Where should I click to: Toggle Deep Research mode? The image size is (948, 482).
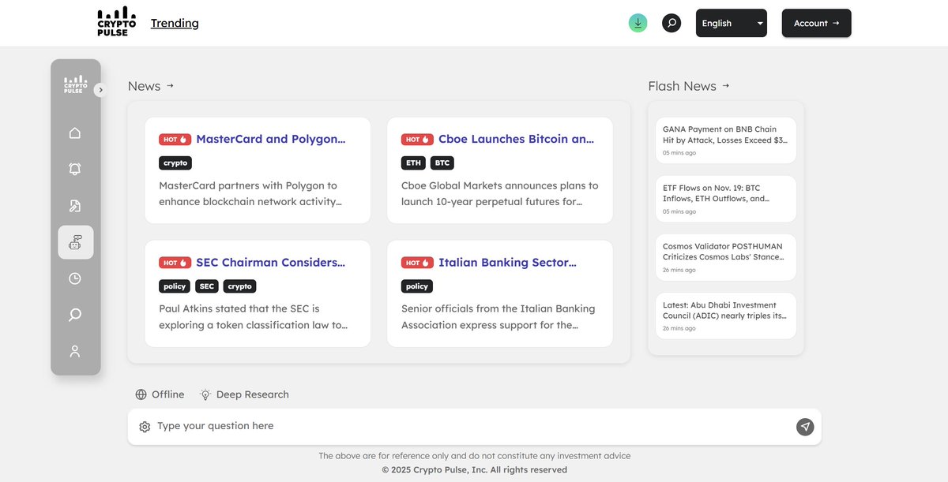tap(244, 394)
